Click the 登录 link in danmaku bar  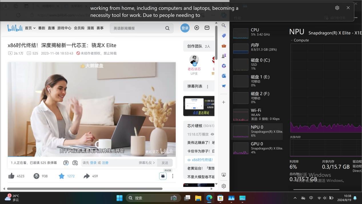pyautogui.click(x=93, y=163)
